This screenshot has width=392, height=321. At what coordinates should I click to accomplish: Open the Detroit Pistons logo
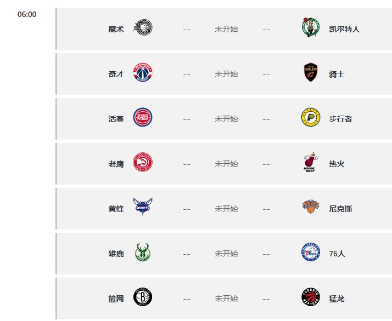pos(143,118)
